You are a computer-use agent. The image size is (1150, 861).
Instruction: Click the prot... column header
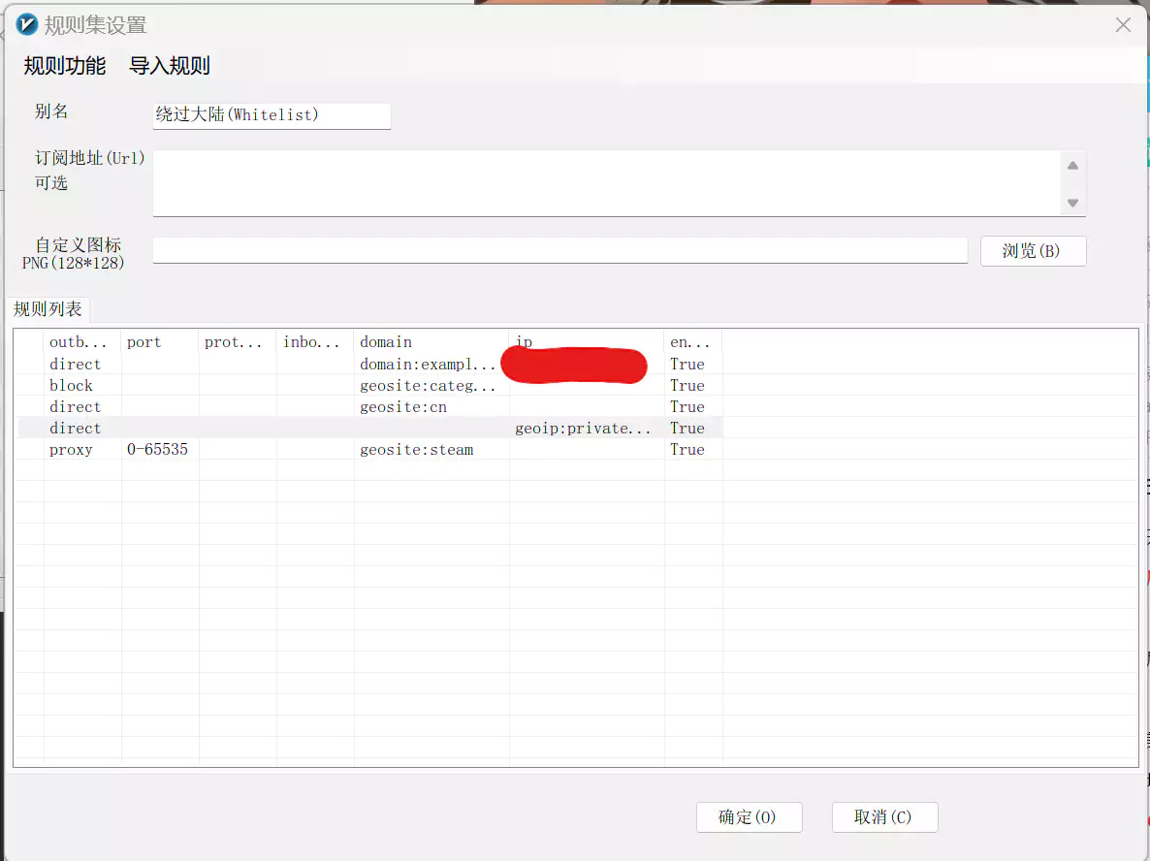[x=238, y=341]
